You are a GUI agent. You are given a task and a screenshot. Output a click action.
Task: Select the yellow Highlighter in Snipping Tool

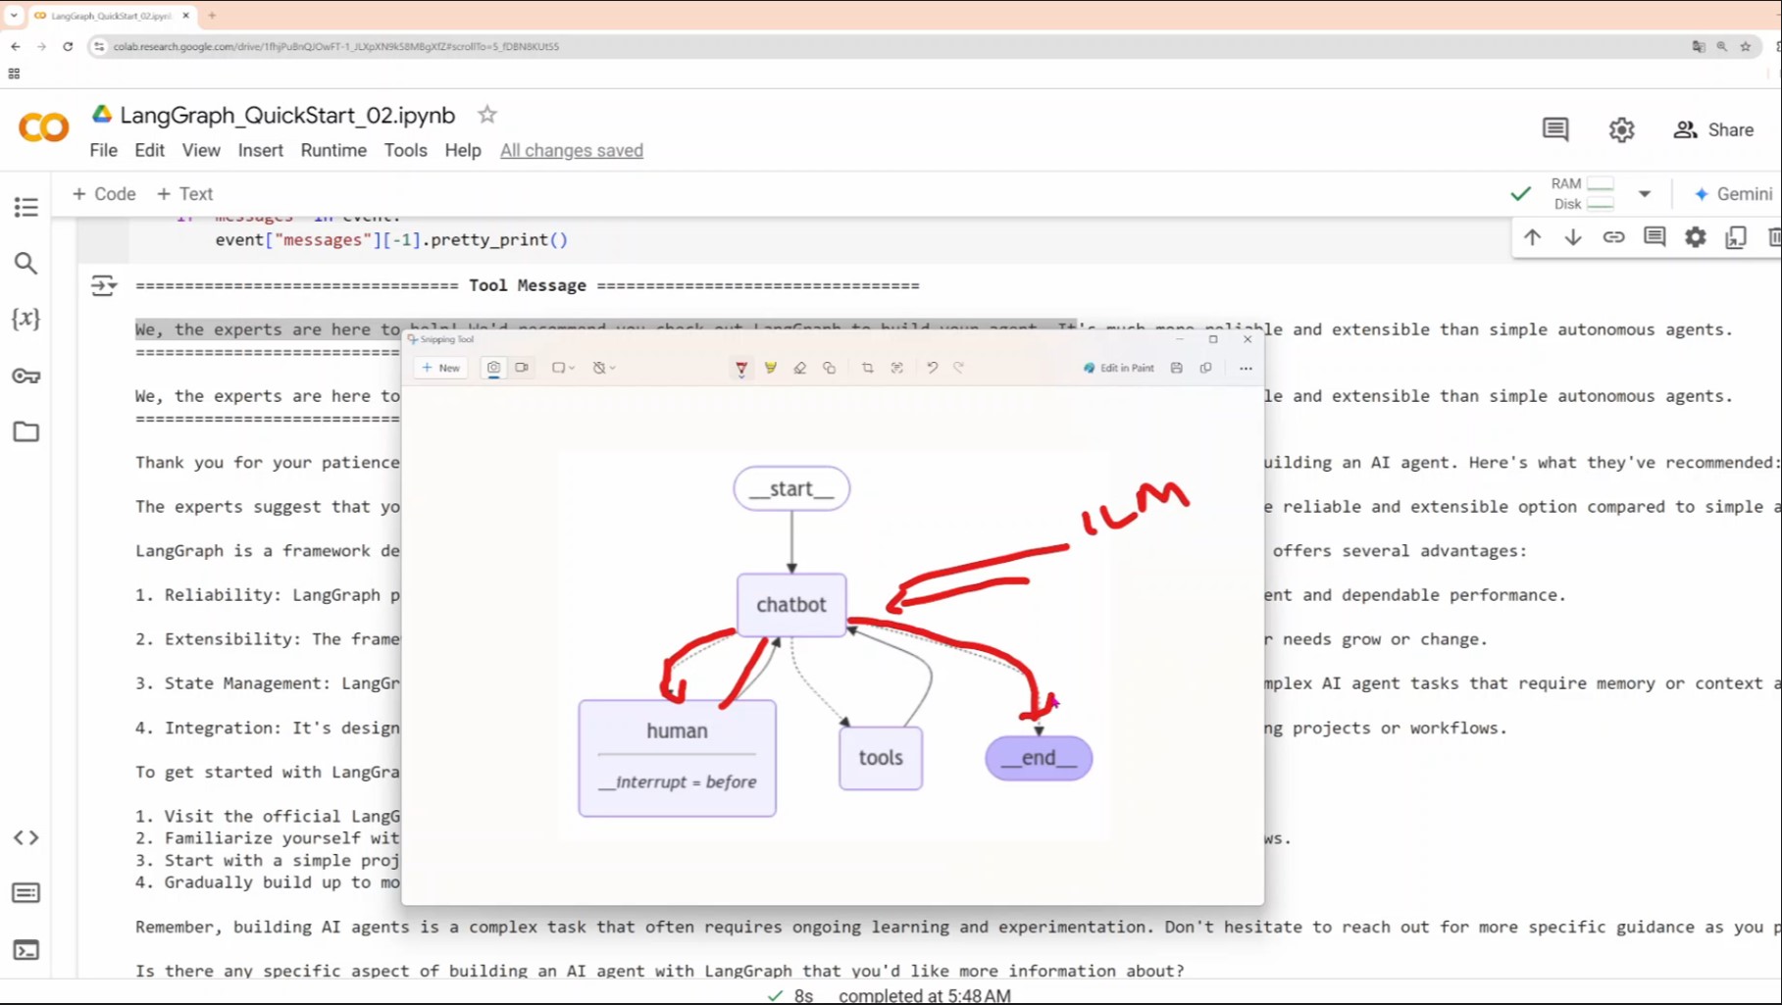(x=771, y=368)
